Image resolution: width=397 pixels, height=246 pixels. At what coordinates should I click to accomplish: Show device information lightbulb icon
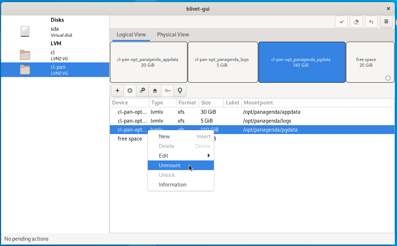tap(180, 91)
